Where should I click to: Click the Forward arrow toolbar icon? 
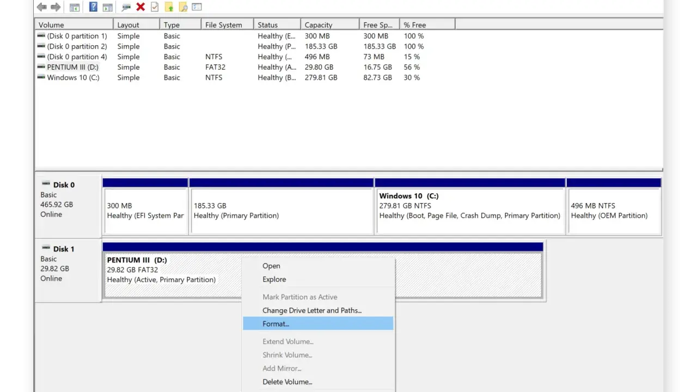[x=56, y=7]
